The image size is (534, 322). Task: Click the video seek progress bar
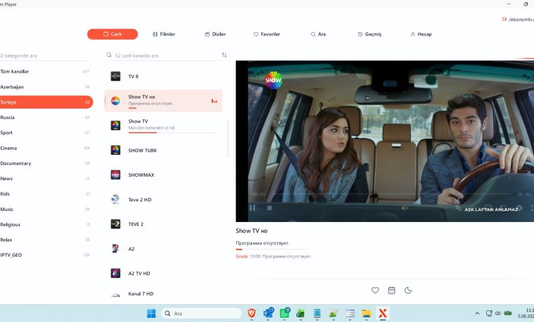392,194
